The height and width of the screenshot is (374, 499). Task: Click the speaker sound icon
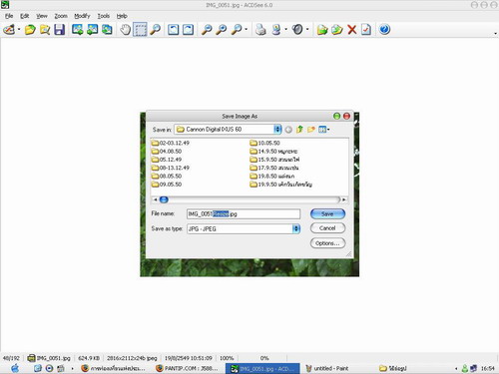pyautogui.click(x=297, y=30)
